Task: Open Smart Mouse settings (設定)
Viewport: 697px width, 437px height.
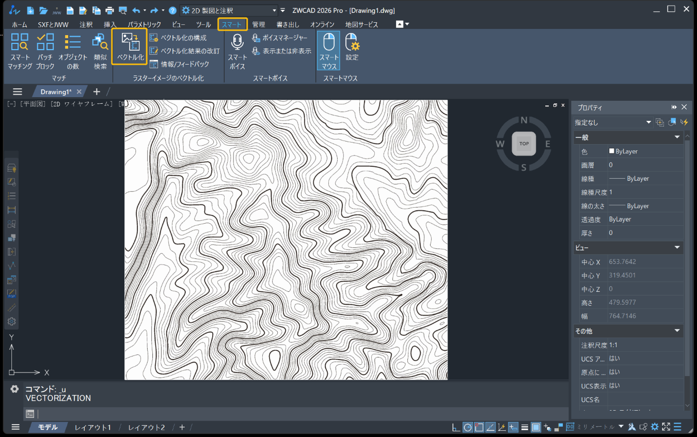Action: point(352,47)
